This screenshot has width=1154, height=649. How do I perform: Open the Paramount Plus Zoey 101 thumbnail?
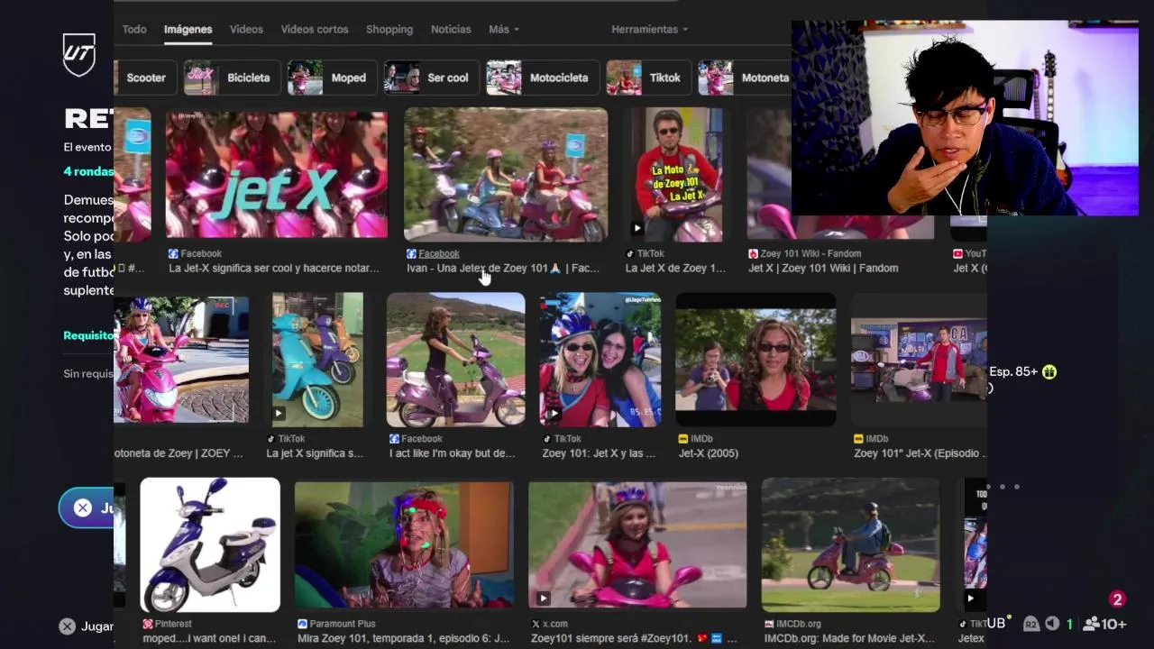(x=404, y=545)
